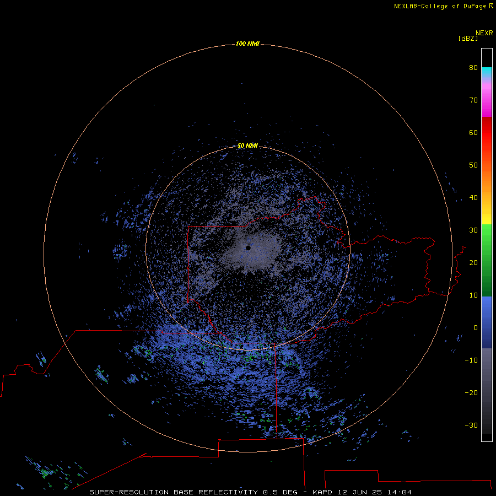Click the 50 NMI range ring label
Screen dimensions: 496x496
click(247, 145)
